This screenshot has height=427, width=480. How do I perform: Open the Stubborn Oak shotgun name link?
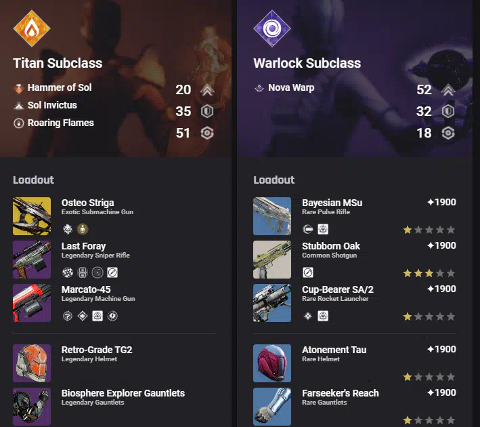tap(331, 246)
